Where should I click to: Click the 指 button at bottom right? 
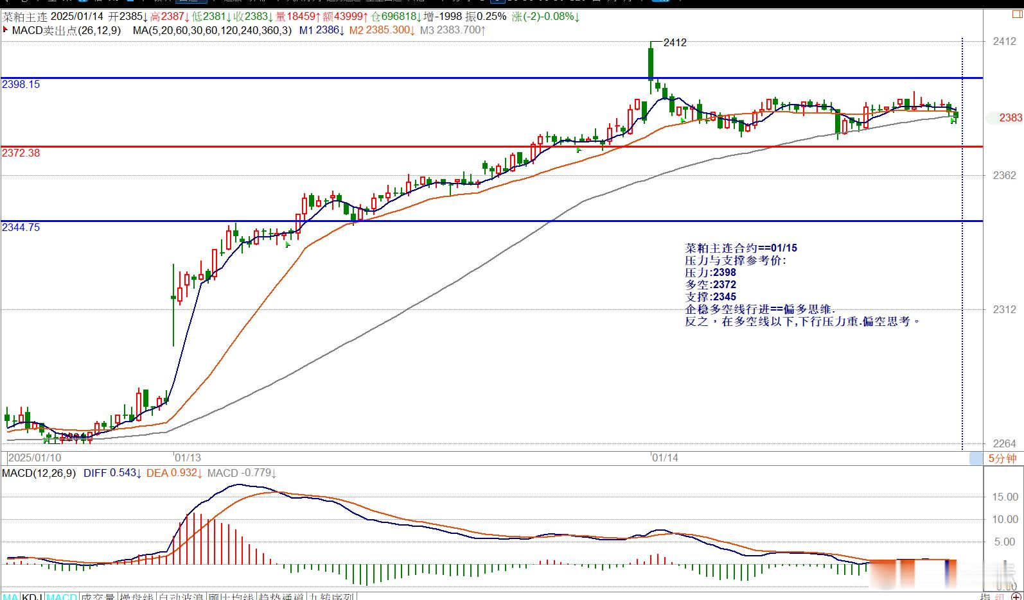coord(985,597)
